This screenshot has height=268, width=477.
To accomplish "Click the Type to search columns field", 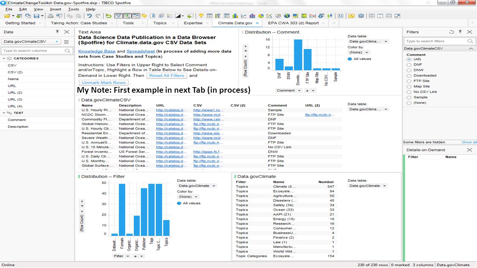I will (37, 51).
